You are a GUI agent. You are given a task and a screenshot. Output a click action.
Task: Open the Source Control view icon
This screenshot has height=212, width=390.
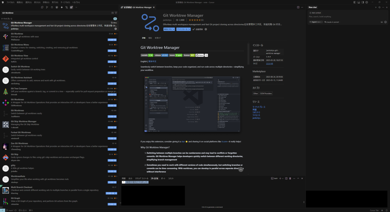pos(47,7)
